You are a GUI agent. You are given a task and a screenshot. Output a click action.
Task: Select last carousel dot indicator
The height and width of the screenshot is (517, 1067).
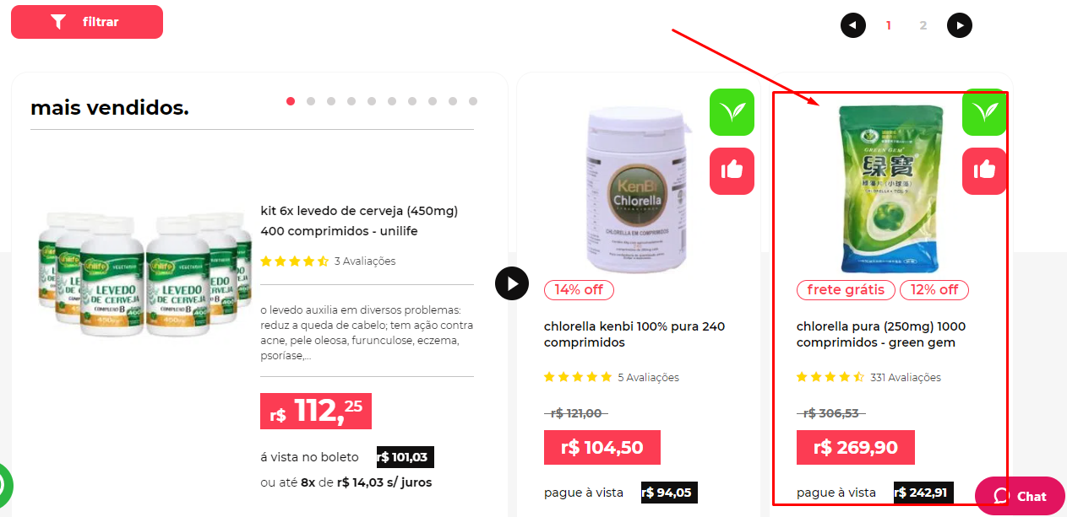coord(473,101)
